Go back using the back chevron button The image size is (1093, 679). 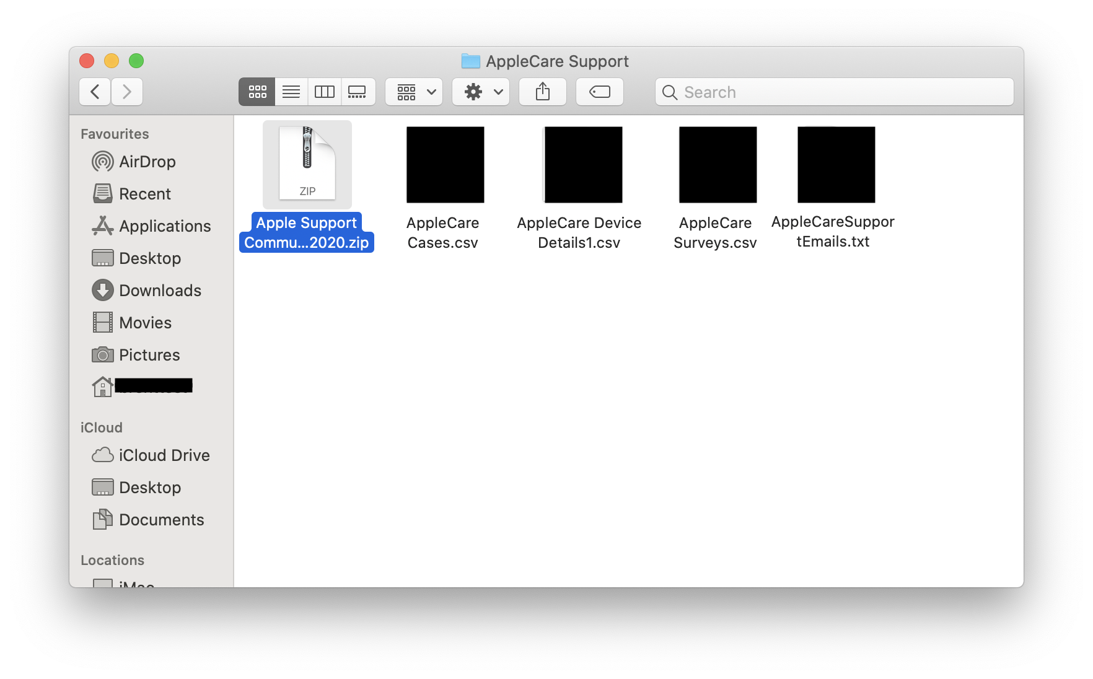click(95, 92)
